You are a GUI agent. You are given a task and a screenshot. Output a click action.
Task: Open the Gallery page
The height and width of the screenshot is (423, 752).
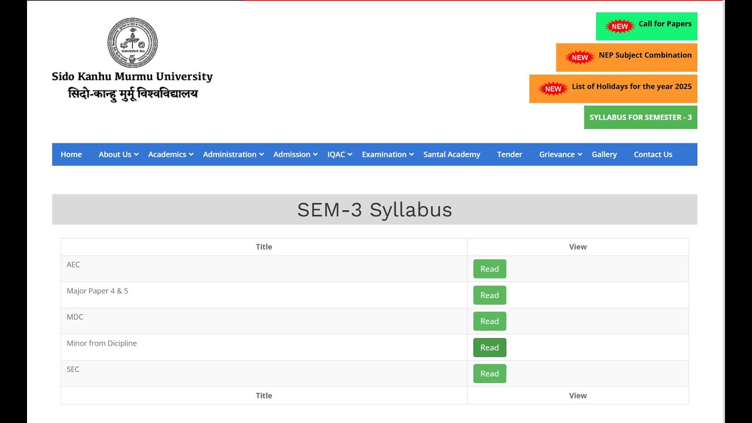coord(604,155)
